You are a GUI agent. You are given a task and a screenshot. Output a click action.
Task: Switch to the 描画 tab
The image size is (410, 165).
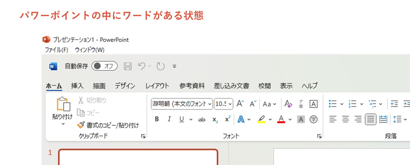point(99,86)
